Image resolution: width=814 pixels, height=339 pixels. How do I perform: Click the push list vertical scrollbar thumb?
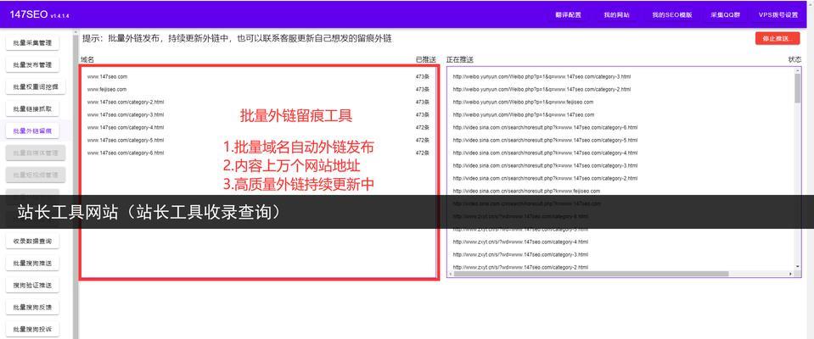(797, 87)
